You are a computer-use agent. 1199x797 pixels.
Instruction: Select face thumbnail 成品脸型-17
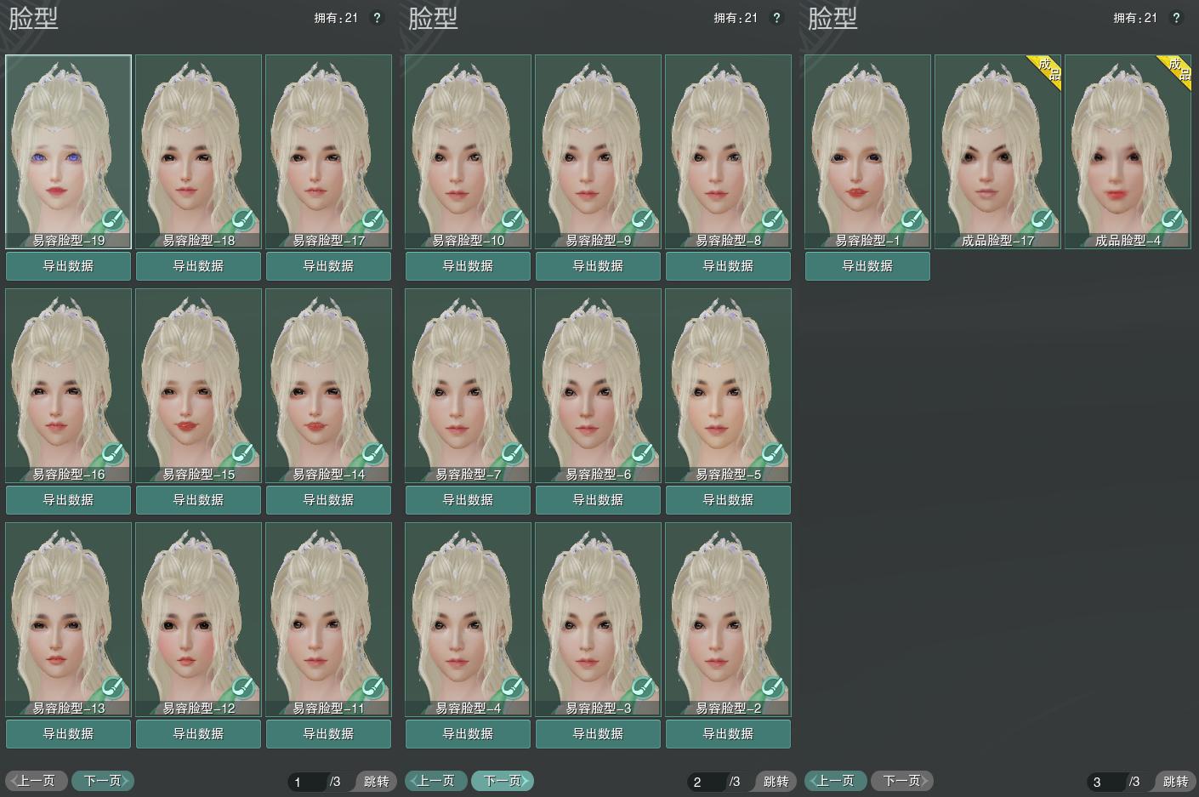coord(998,151)
